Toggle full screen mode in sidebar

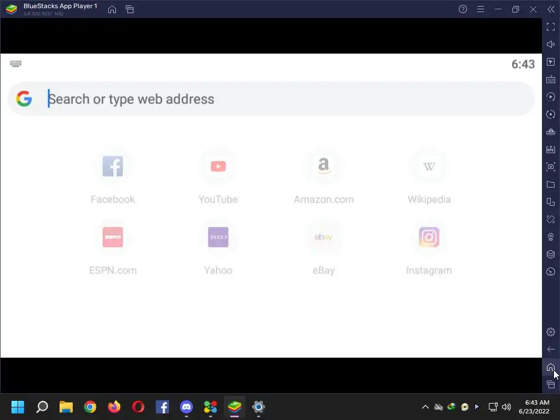(551, 27)
